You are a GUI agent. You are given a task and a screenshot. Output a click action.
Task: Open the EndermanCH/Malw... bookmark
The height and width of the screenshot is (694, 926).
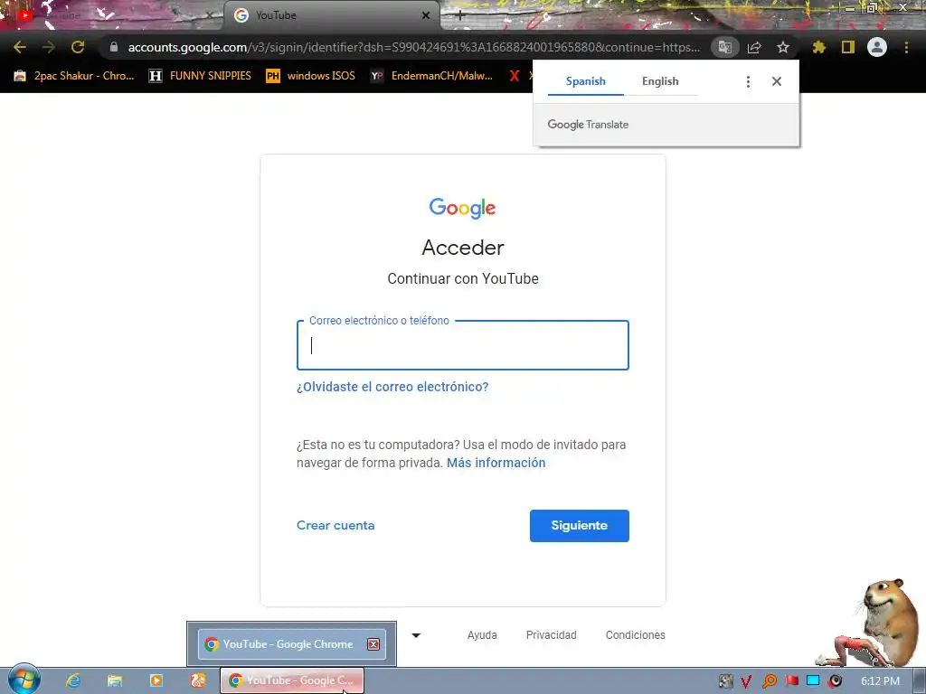click(431, 76)
